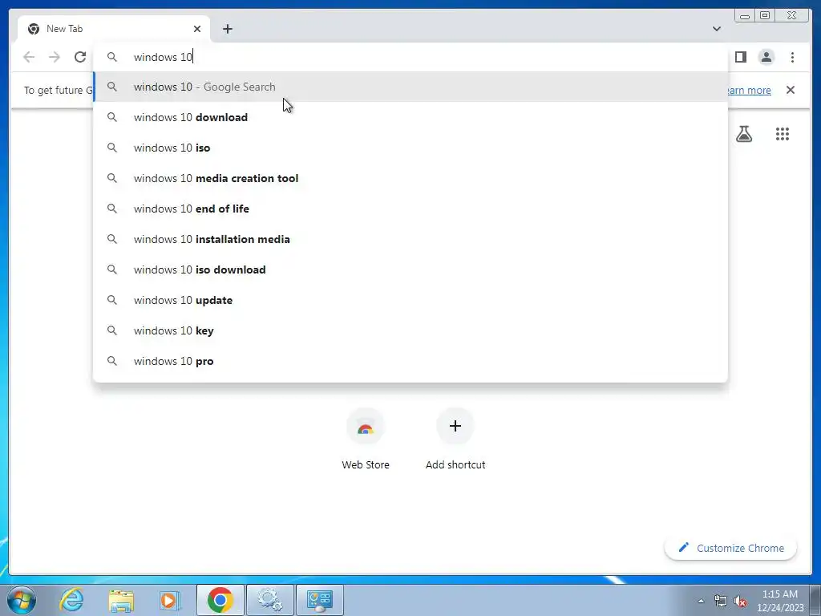Open the side panel icon

point(740,57)
